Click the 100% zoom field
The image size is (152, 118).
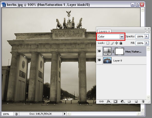pyautogui.click(x=7, y=114)
